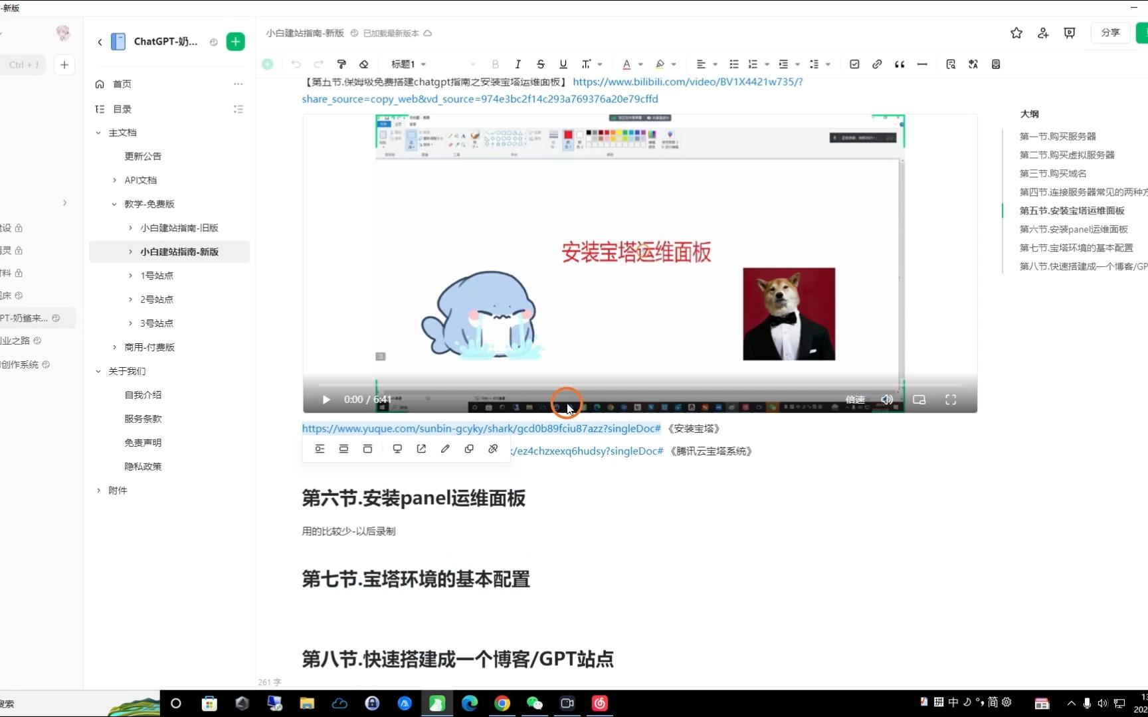Open the heading style 标题1 dropdown
1148x717 pixels.
point(409,64)
